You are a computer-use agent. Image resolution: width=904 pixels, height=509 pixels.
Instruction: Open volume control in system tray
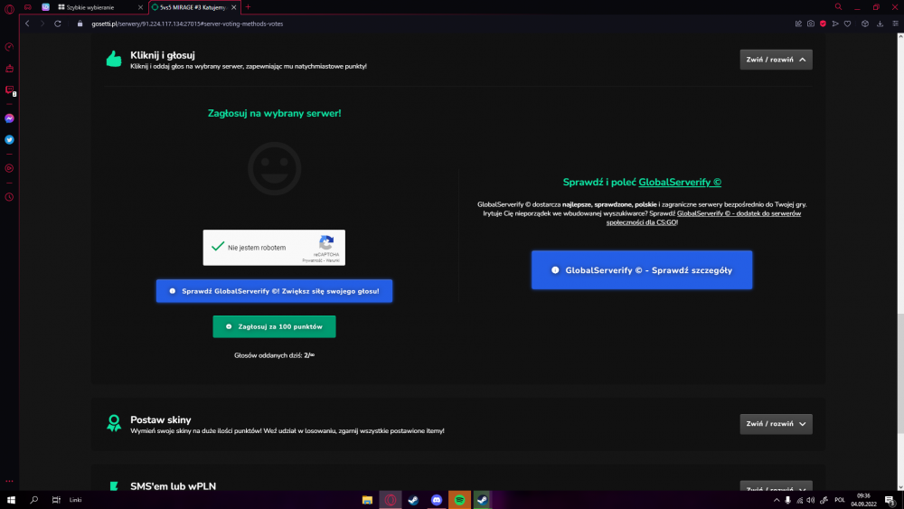click(x=811, y=500)
